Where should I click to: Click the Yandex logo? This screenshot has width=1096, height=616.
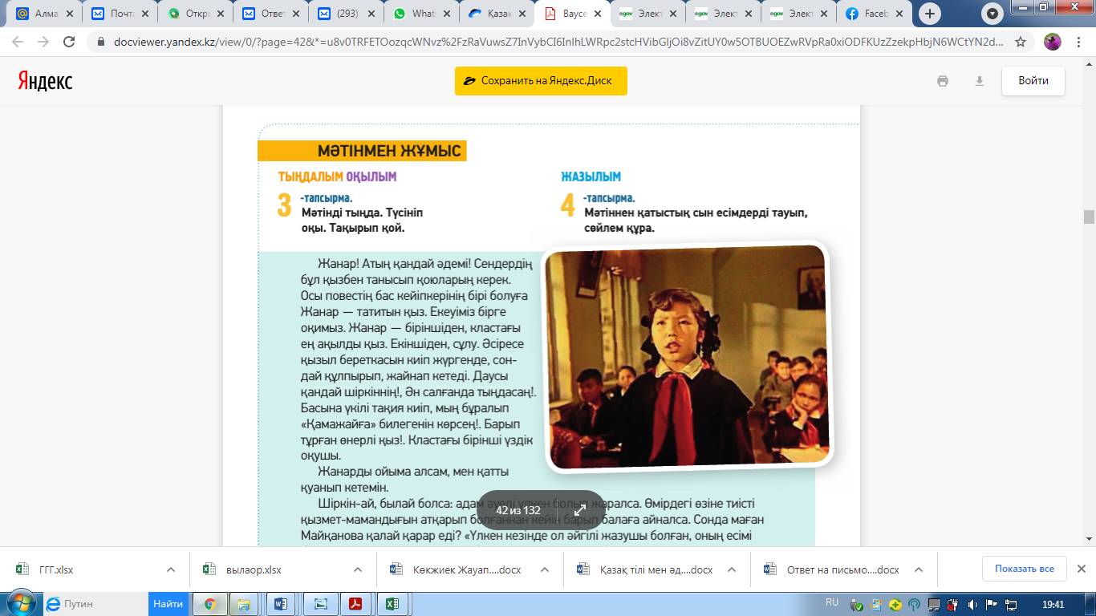coord(45,80)
